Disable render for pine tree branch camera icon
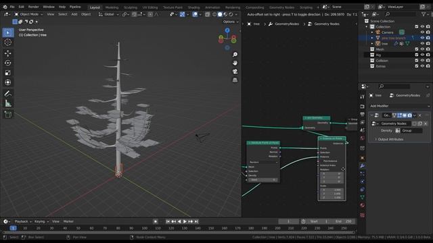 pyautogui.click(x=428, y=38)
